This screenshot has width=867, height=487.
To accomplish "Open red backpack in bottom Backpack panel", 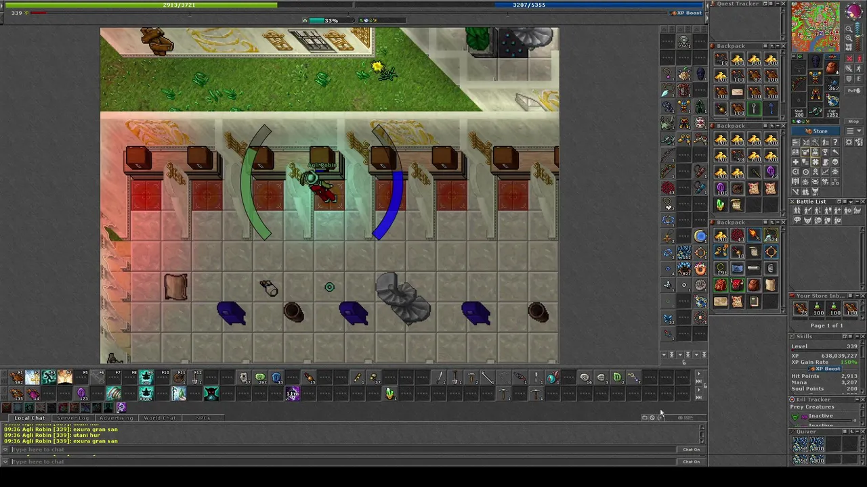I will tap(721, 284).
